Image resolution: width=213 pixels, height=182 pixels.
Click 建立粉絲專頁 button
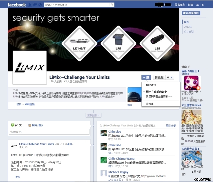(191, 13)
